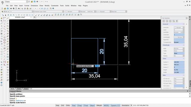Click Save icon in title bar quick access

(35, 2)
